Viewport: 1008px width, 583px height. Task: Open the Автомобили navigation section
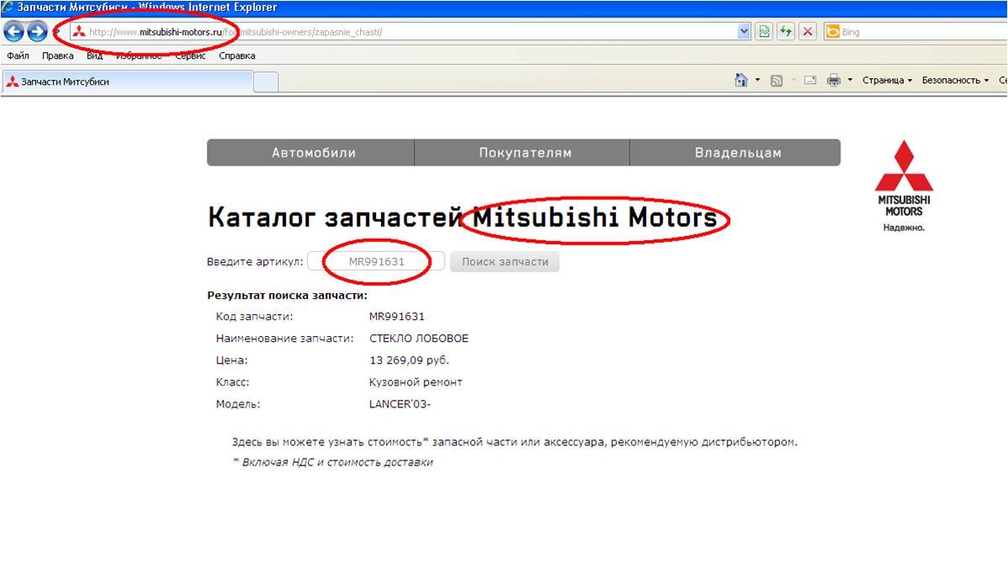pos(311,153)
